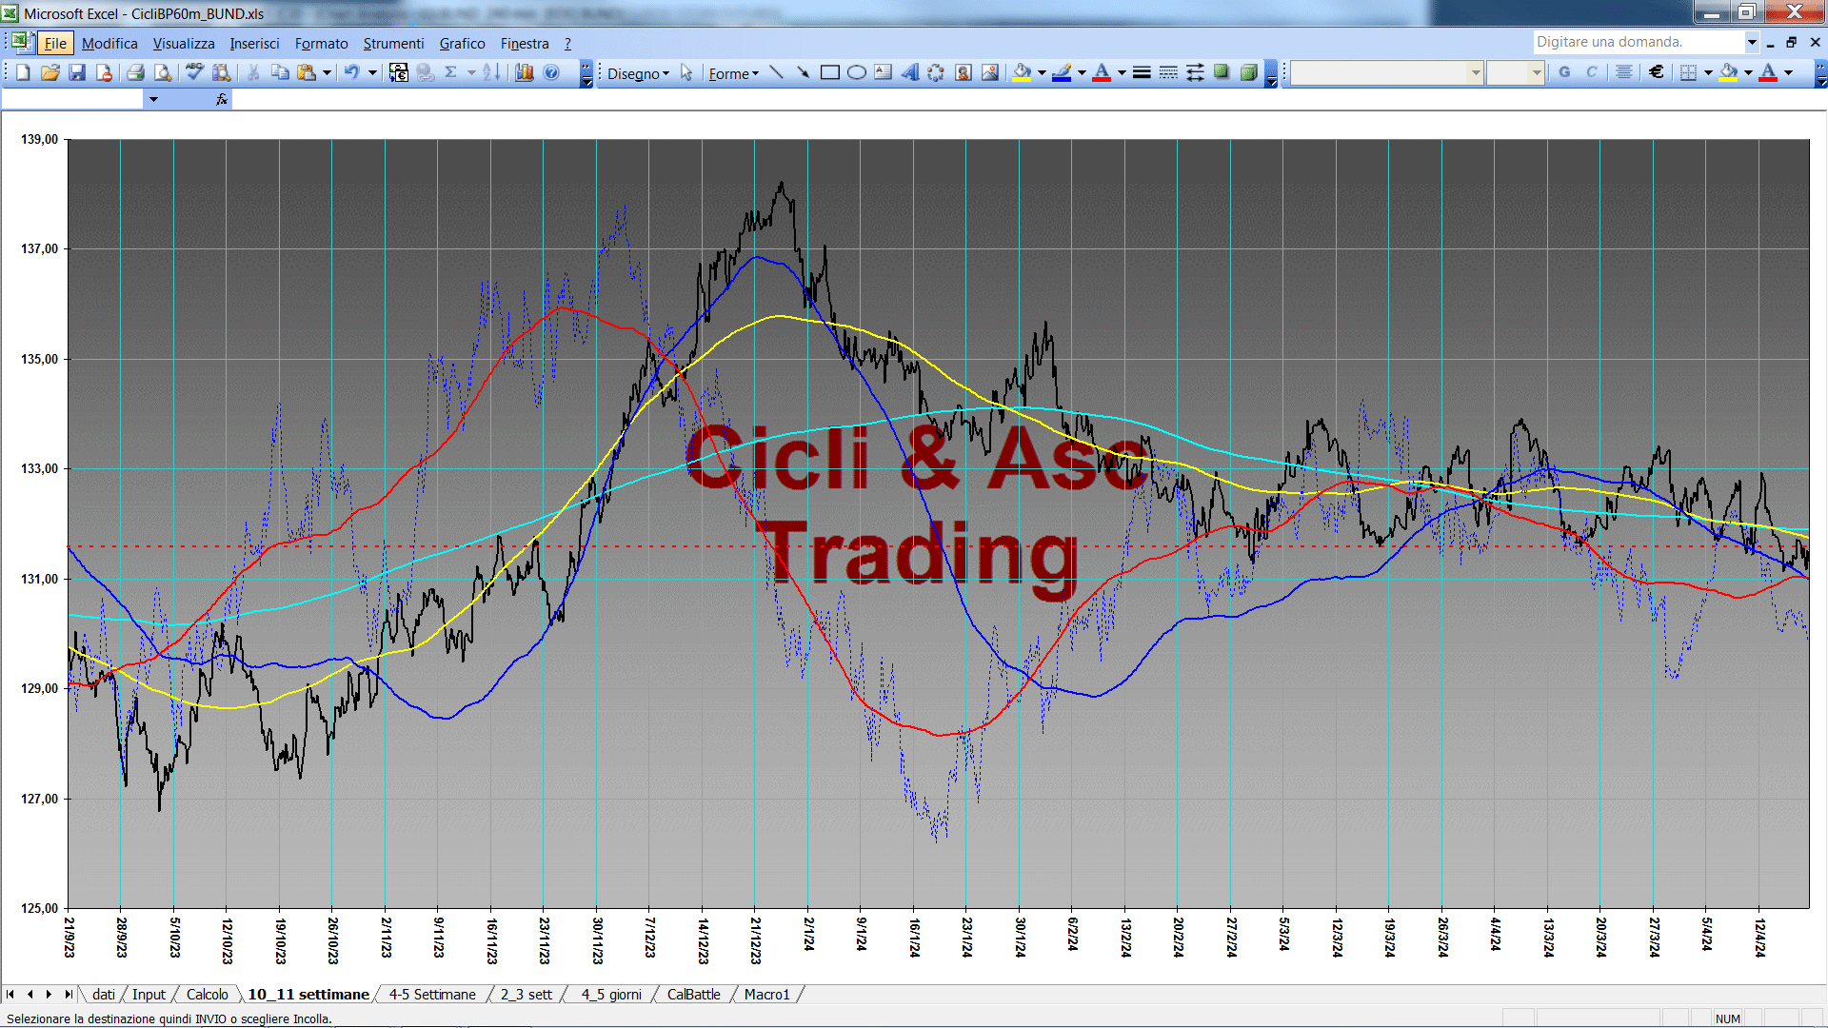Image resolution: width=1828 pixels, height=1028 pixels.
Task: Save the workbook with floppy icon
Action: point(77,72)
